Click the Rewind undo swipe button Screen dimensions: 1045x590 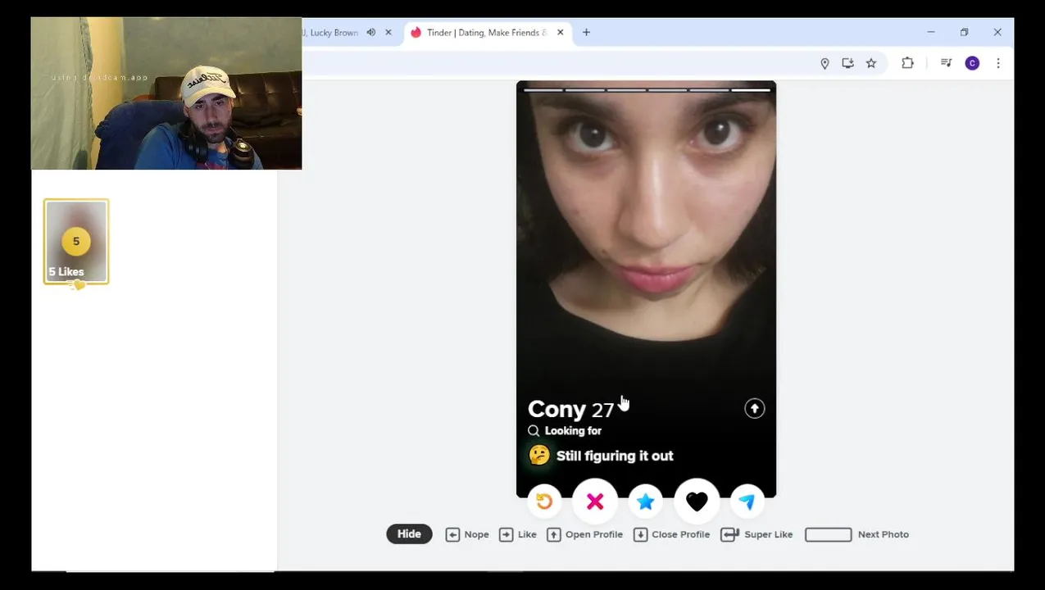(x=544, y=501)
